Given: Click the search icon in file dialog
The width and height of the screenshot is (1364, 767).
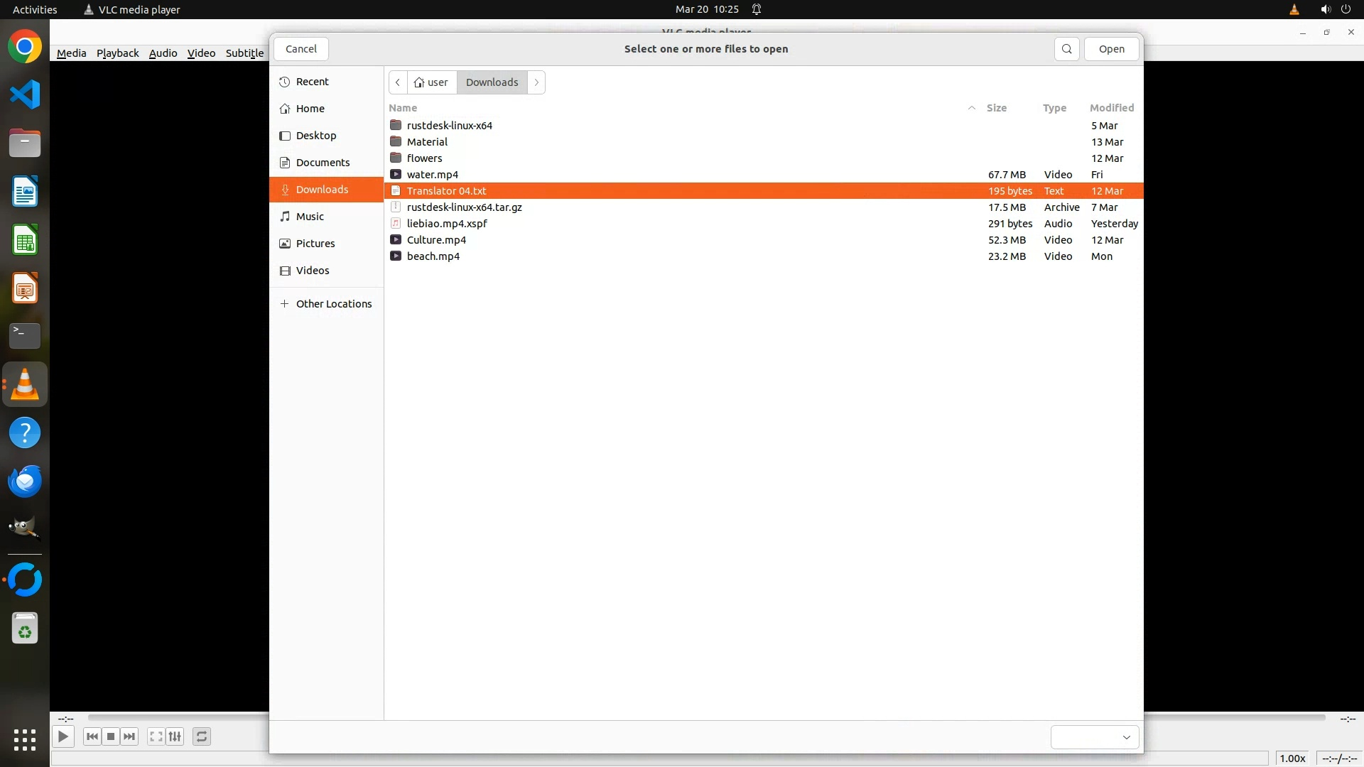Looking at the screenshot, I should [1066, 49].
